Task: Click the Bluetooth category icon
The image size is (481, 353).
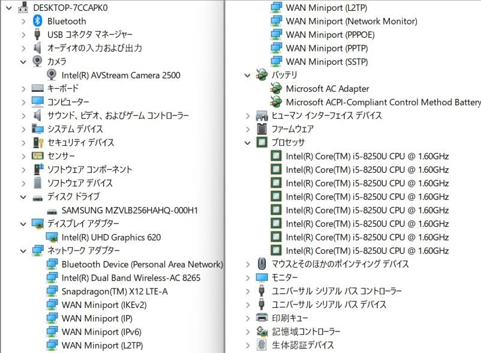Action: (x=37, y=21)
